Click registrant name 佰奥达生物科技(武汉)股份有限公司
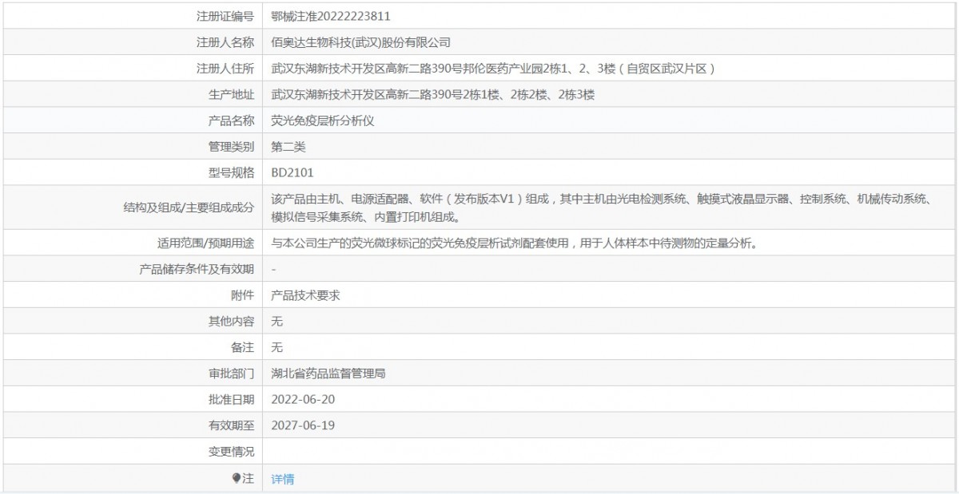959x494 pixels. [x=361, y=42]
